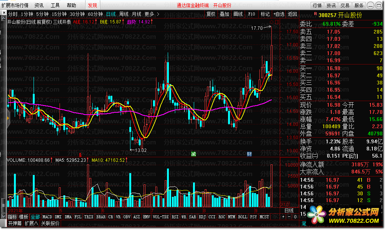The image size is (386, 230).
Task: Click the 减 marker on the chart
Action: coord(193,154)
